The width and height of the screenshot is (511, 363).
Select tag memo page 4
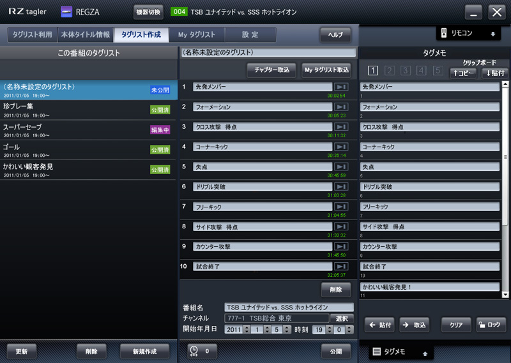(x=422, y=70)
